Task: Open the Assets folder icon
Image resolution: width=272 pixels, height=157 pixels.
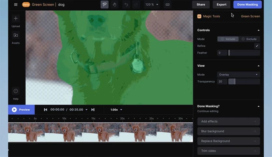Action: tap(16, 35)
